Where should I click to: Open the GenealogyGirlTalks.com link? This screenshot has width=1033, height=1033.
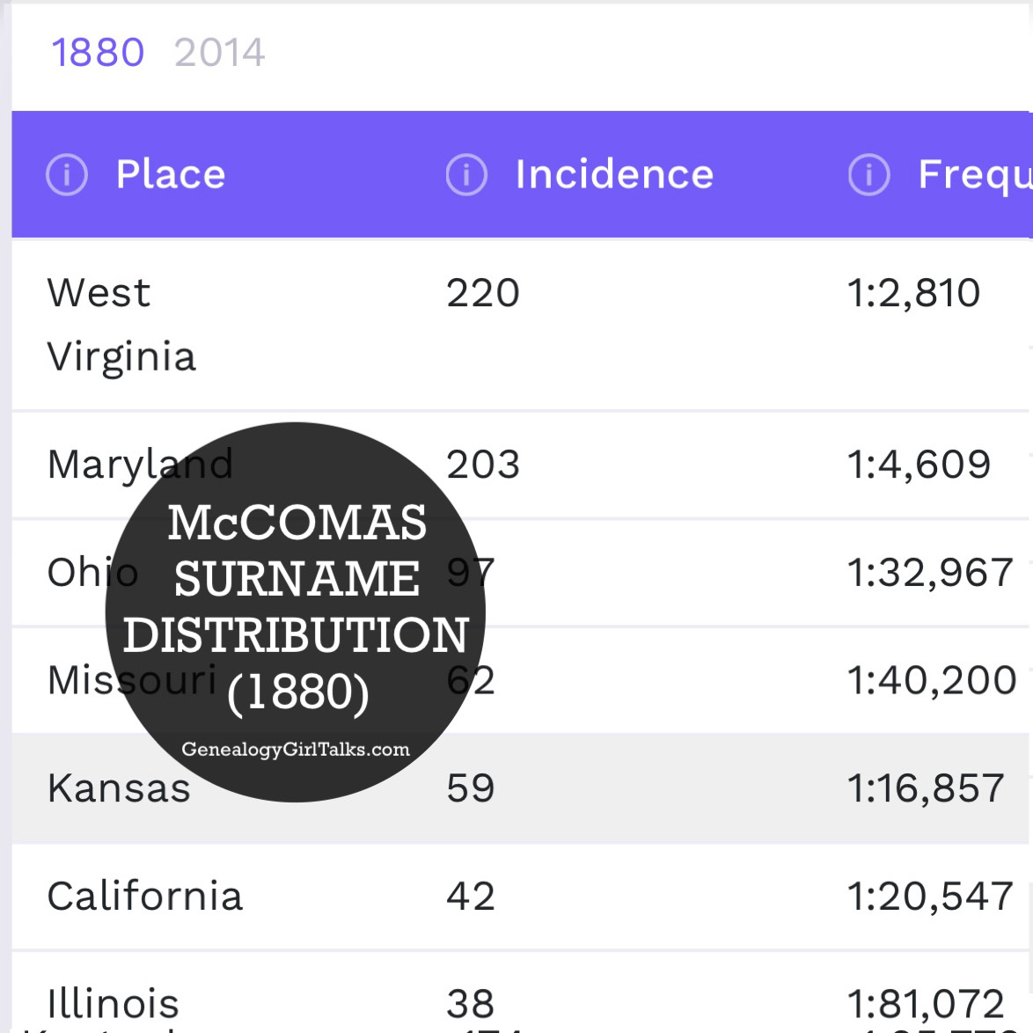tap(296, 750)
